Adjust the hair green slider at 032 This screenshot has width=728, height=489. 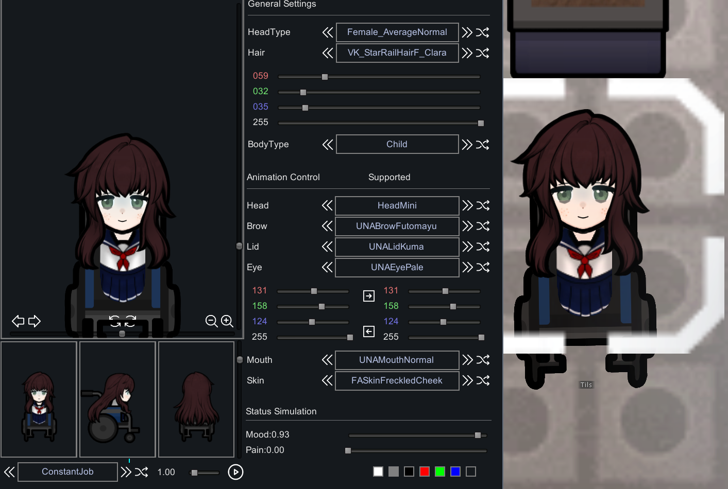click(x=379, y=92)
